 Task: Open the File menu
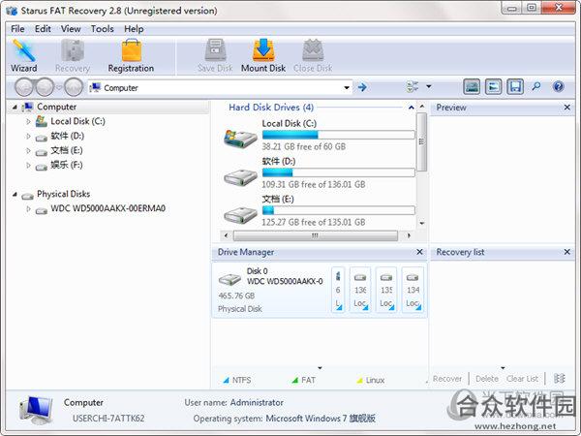click(x=17, y=29)
